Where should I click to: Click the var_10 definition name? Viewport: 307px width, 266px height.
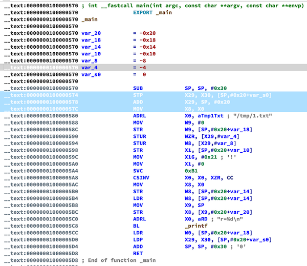point(91,54)
